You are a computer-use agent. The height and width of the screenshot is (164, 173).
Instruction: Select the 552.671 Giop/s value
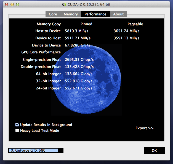[79, 88]
